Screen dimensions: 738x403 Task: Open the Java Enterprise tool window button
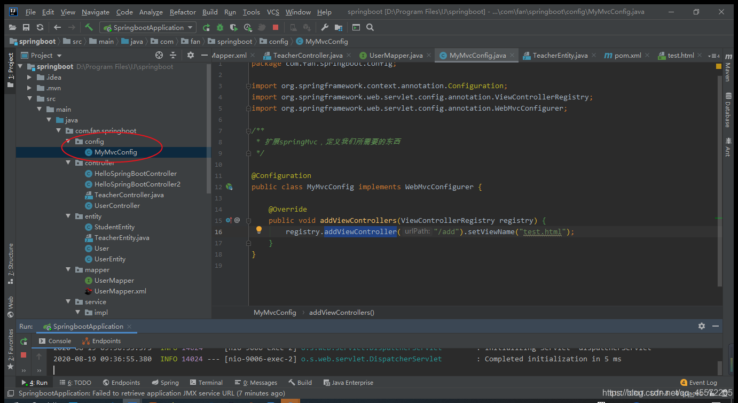coord(348,383)
